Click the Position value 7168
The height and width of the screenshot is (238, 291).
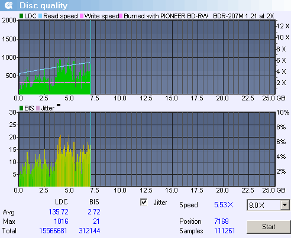pos(221,221)
